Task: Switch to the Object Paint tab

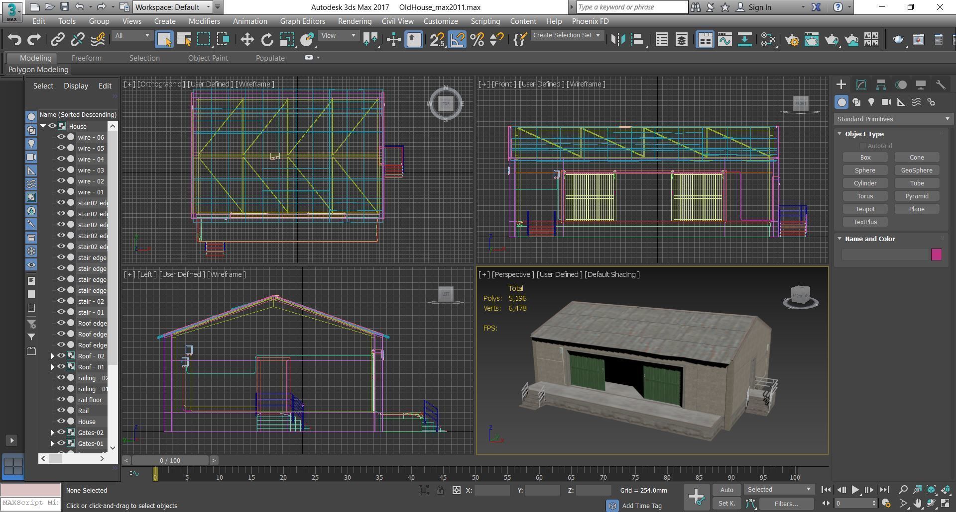Action: (208, 58)
